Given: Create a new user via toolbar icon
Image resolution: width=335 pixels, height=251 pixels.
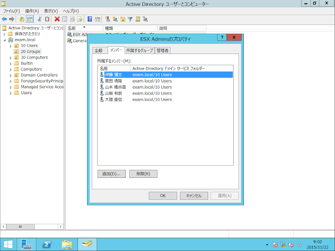Looking at the screenshot, I should [108, 19].
